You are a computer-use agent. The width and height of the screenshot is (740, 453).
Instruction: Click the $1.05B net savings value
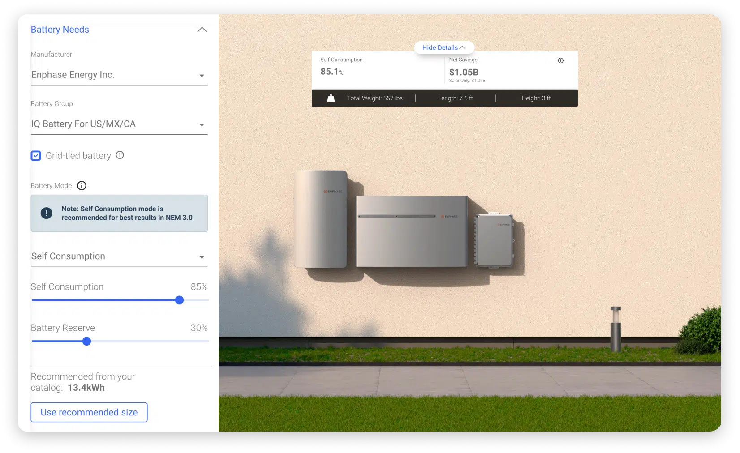(x=464, y=72)
